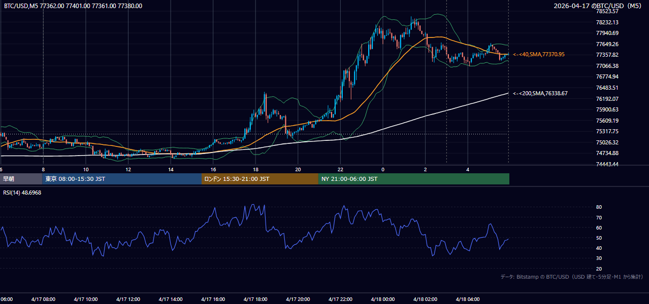Image resolution: width=649 pixels, height=304 pixels.
Task: Click hour tick 12 under price chart
Action: [128, 169]
